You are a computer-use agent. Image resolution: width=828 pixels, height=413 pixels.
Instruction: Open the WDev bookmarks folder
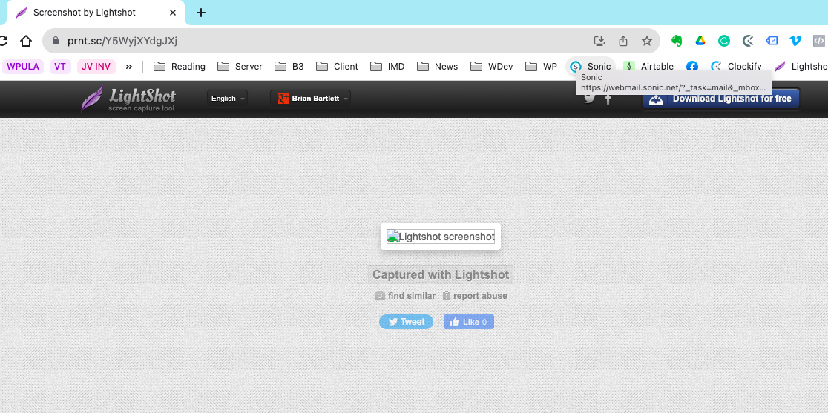492,67
